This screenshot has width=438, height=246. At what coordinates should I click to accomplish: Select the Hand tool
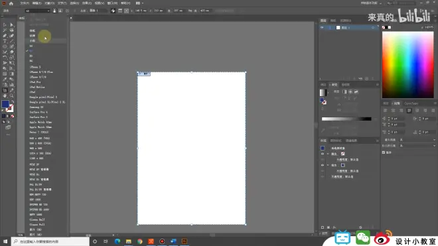tap(5, 95)
